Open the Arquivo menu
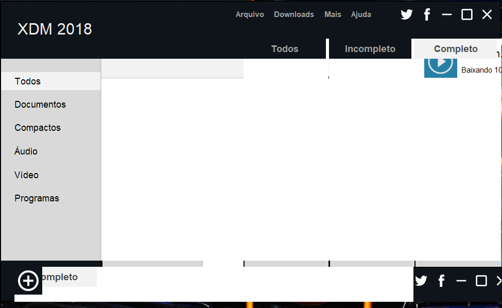Screen dimensions: 502x308 click(250, 14)
